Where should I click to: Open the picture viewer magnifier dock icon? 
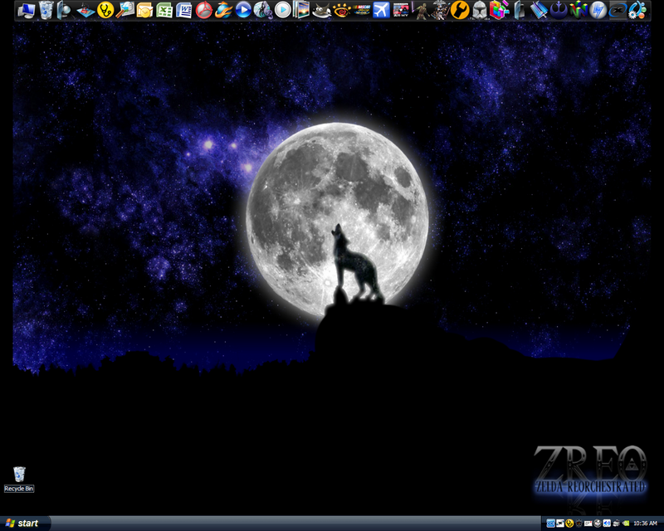pos(125,10)
